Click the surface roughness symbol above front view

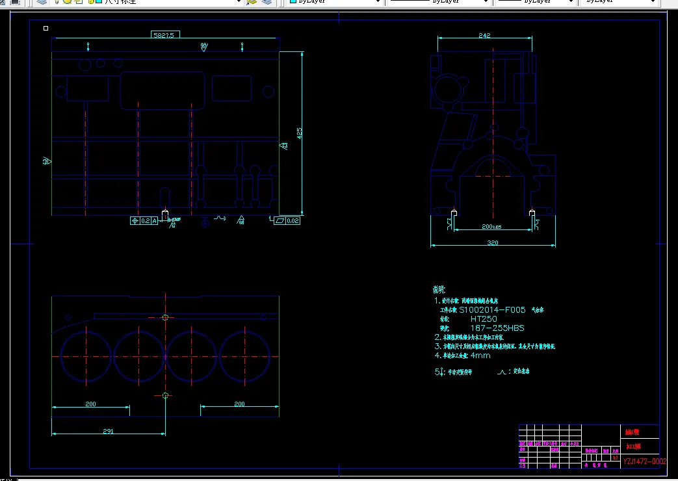click(x=204, y=46)
